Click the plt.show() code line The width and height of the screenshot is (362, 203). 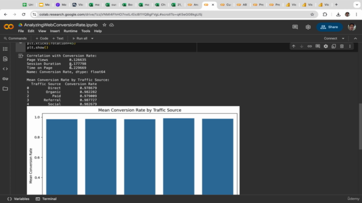[x=37, y=47]
